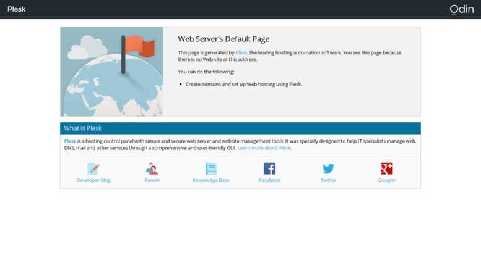Click the Knowledge Base book icon
Image resolution: width=481 pixels, height=261 pixels.
coord(210,168)
